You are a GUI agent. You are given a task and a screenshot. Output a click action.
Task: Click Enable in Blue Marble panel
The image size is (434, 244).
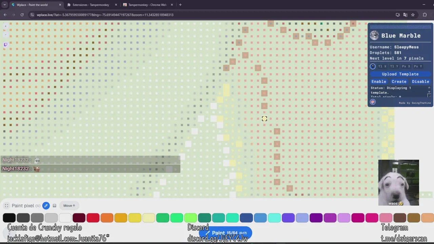point(379,81)
